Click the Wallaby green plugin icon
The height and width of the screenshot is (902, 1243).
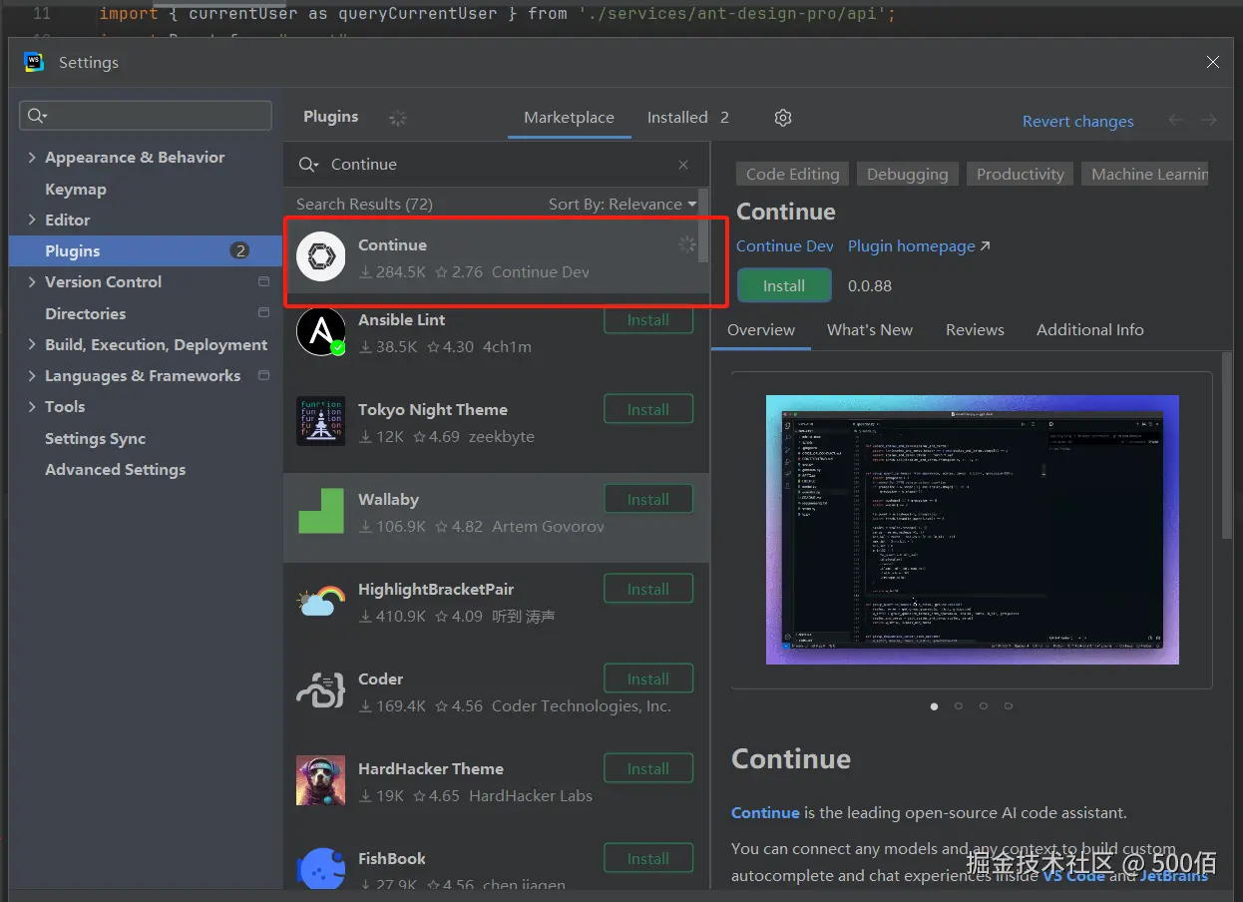(321, 511)
